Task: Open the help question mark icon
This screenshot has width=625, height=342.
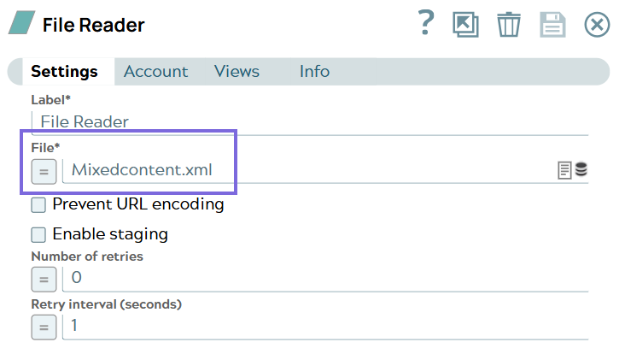Action: point(427,23)
